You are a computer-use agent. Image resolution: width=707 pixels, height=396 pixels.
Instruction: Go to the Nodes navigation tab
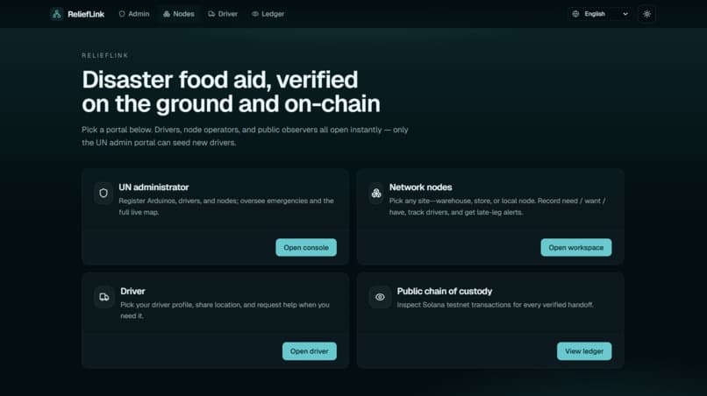click(x=179, y=14)
